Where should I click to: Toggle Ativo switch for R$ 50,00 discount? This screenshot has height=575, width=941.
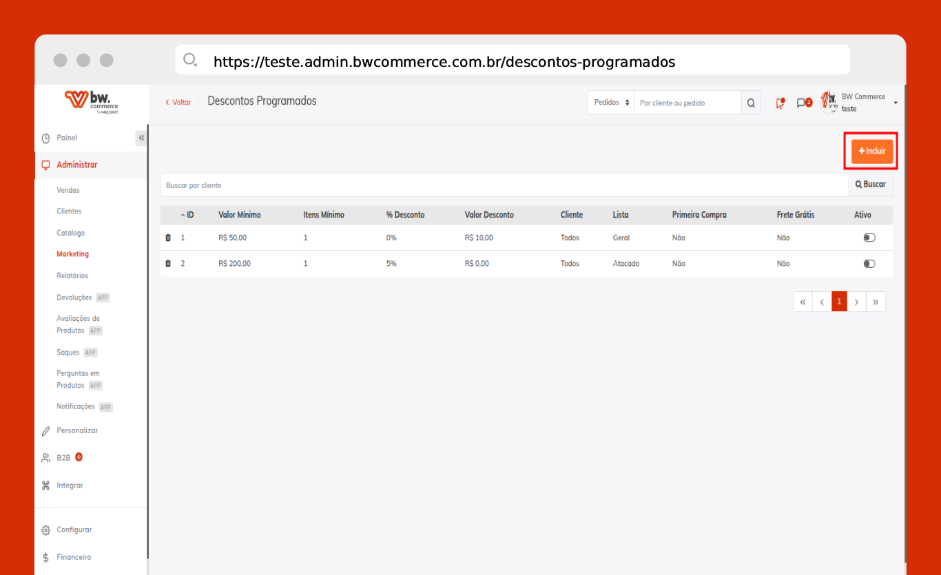click(x=869, y=238)
